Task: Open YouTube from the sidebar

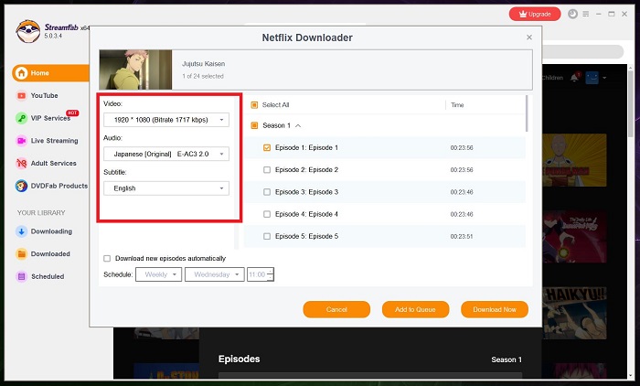Action: tap(44, 95)
